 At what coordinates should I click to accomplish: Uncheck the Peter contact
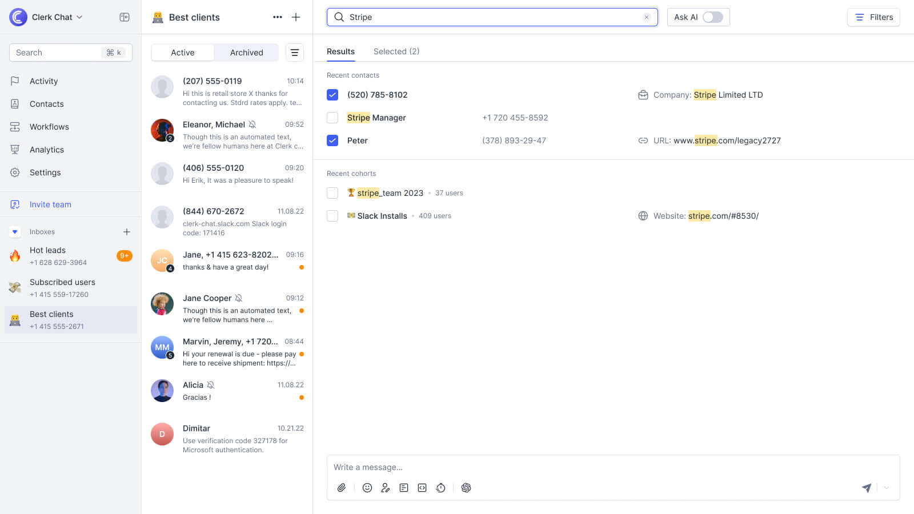coord(332,140)
